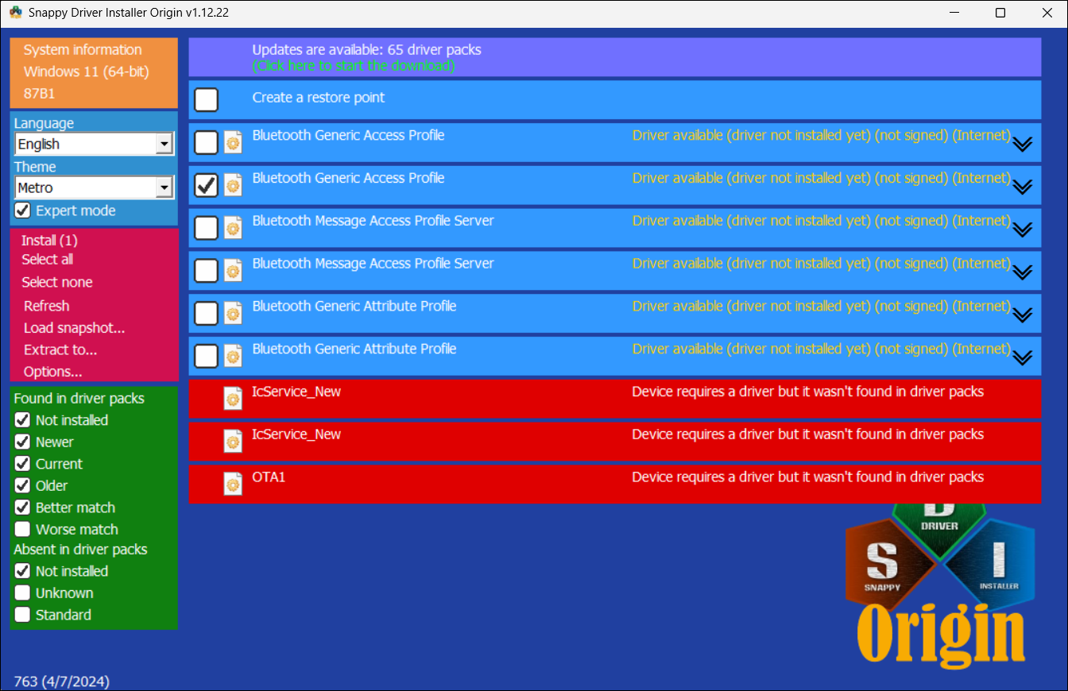Click the driver icon on the second IcService_New row

232,441
